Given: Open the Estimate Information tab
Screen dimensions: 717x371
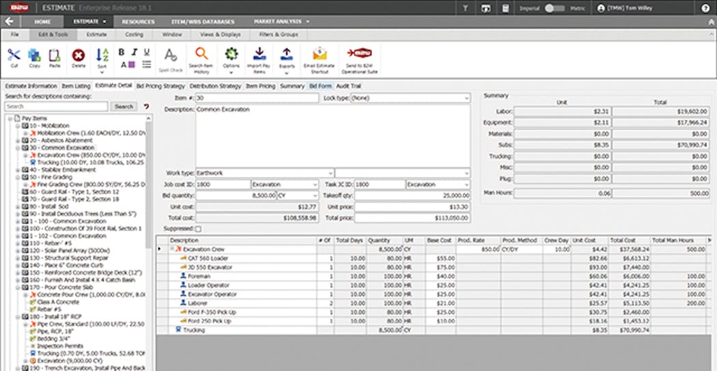Looking at the screenshot, I should tap(31, 86).
